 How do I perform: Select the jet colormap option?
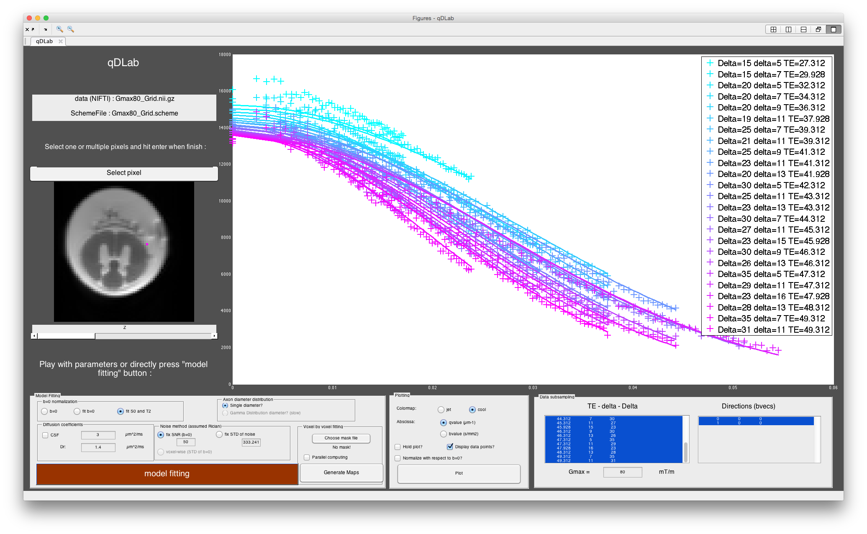click(441, 410)
